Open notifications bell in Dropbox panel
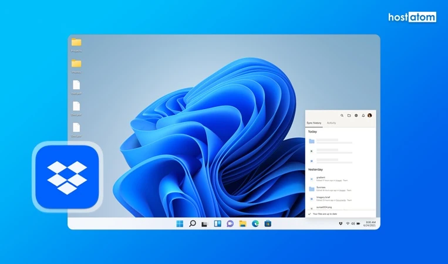This screenshot has width=448, height=264. click(363, 116)
